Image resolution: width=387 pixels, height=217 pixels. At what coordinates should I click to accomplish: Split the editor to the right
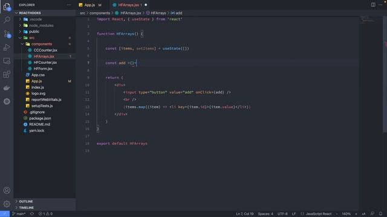click(373, 5)
